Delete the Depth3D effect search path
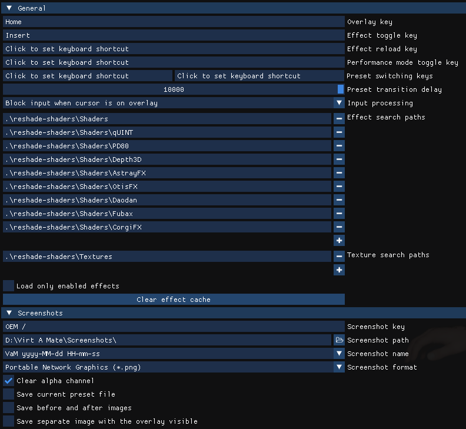Image resolution: width=466 pixels, height=429 pixels. (339, 159)
